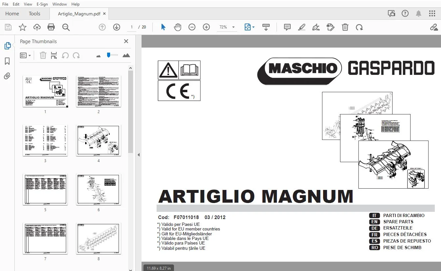
Task: Switch to the Home tab
Action: click(12, 13)
